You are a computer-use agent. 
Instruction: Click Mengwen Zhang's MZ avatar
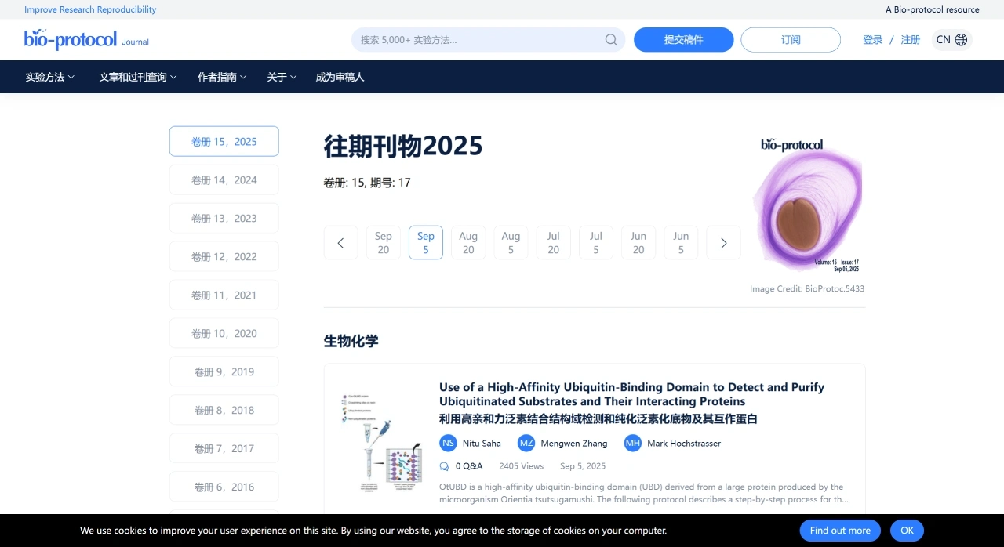(x=526, y=443)
